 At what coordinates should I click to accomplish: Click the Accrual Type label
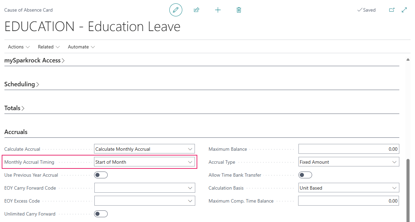point(222,162)
